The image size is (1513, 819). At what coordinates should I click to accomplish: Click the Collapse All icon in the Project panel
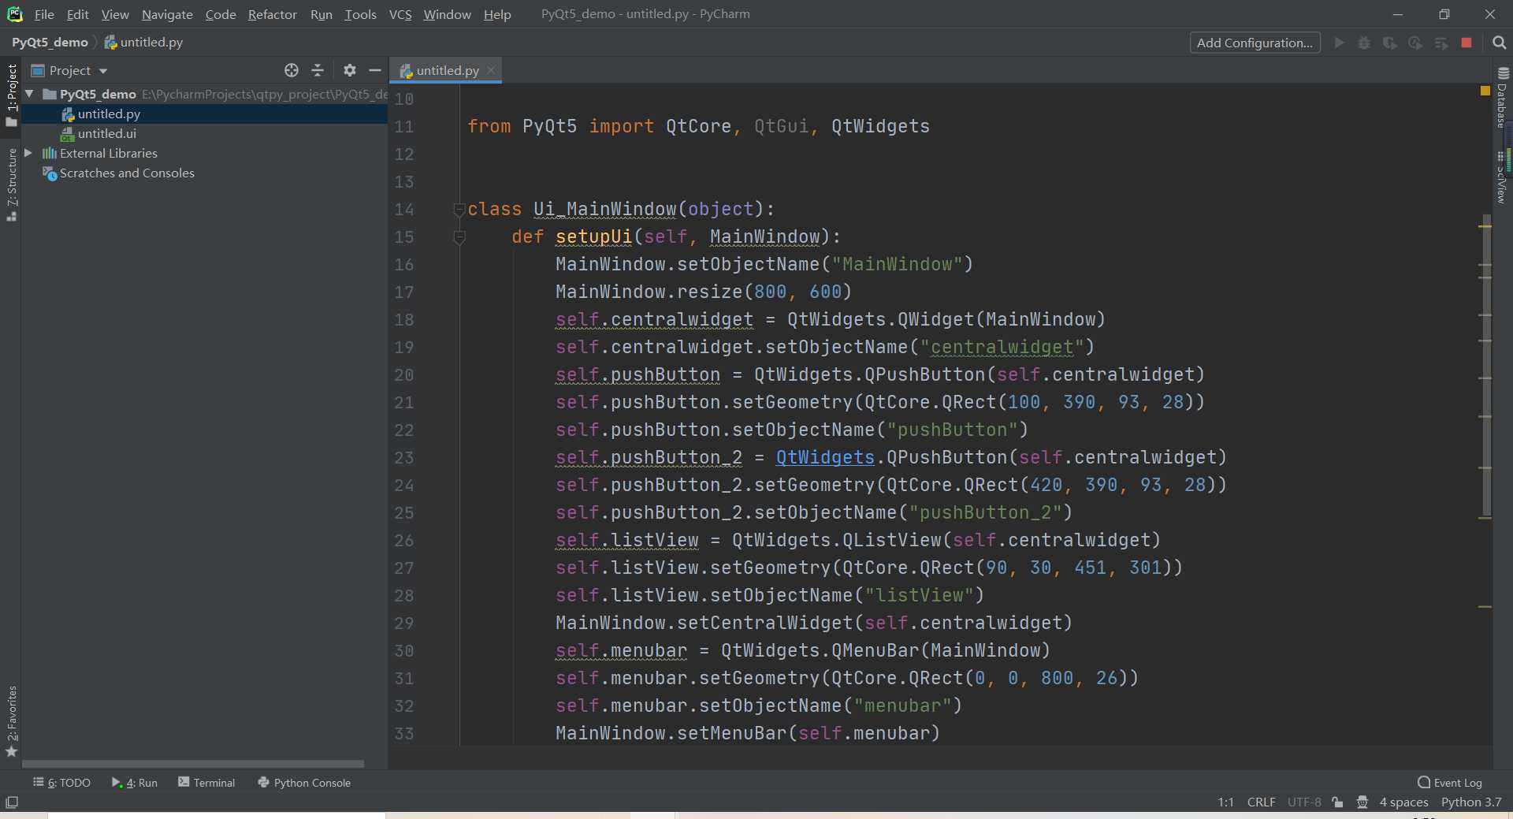click(318, 70)
